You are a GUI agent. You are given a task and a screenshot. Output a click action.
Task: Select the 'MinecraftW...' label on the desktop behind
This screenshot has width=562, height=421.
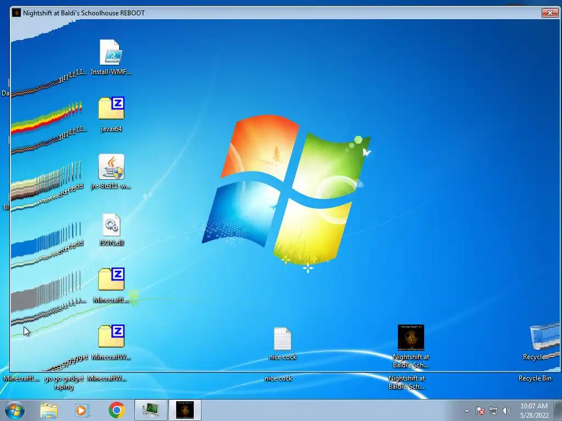pyautogui.click(x=107, y=378)
